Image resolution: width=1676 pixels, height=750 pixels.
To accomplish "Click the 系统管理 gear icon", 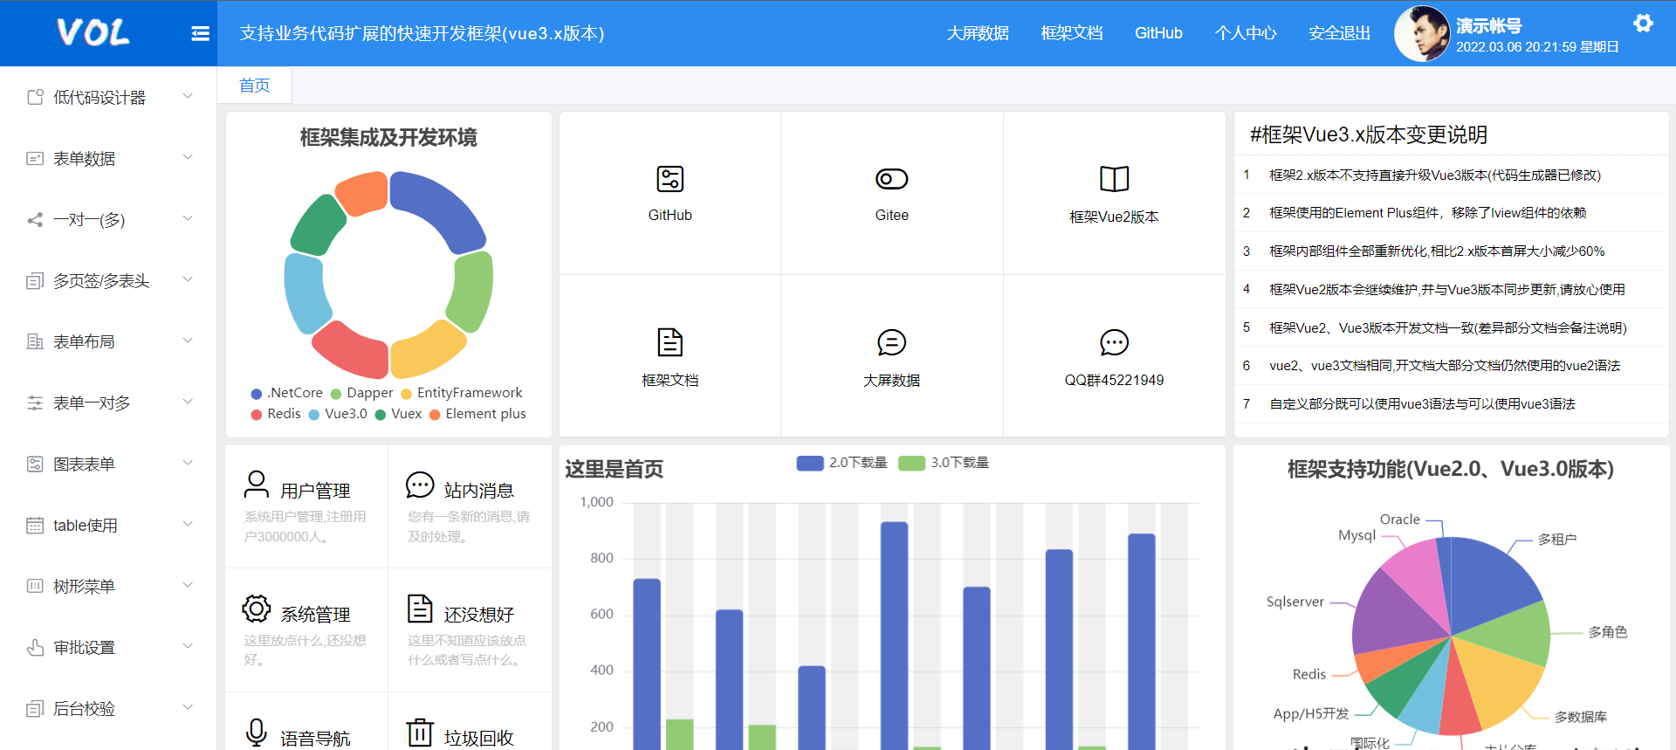I will point(257,609).
